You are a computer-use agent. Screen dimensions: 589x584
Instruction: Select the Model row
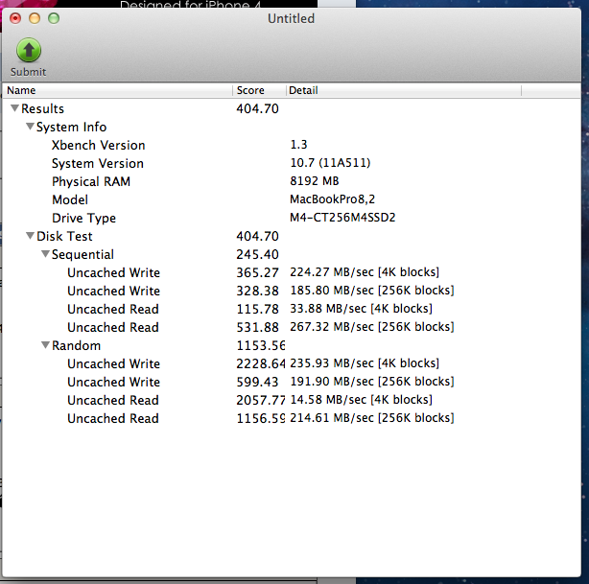click(292, 199)
